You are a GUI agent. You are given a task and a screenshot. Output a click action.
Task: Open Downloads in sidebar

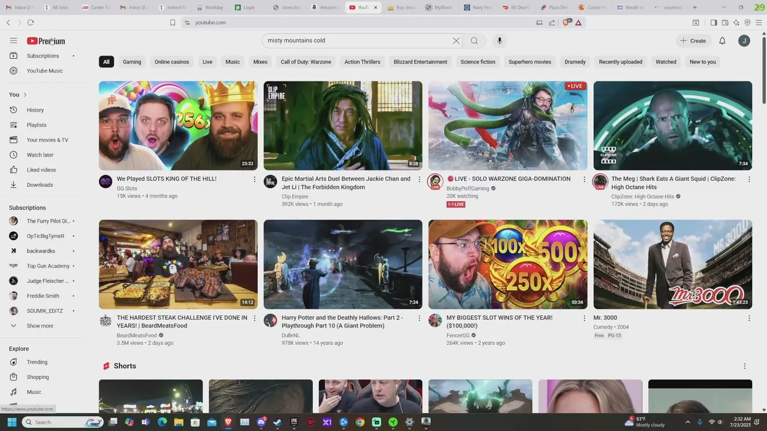tap(42, 185)
